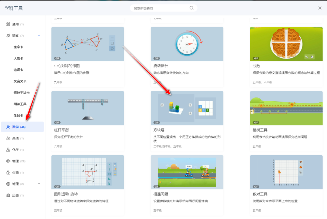Image resolution: width=327 pixels, height=219 pixels.
Task: Click the 物理 category icon
Action: click(8, 161)
